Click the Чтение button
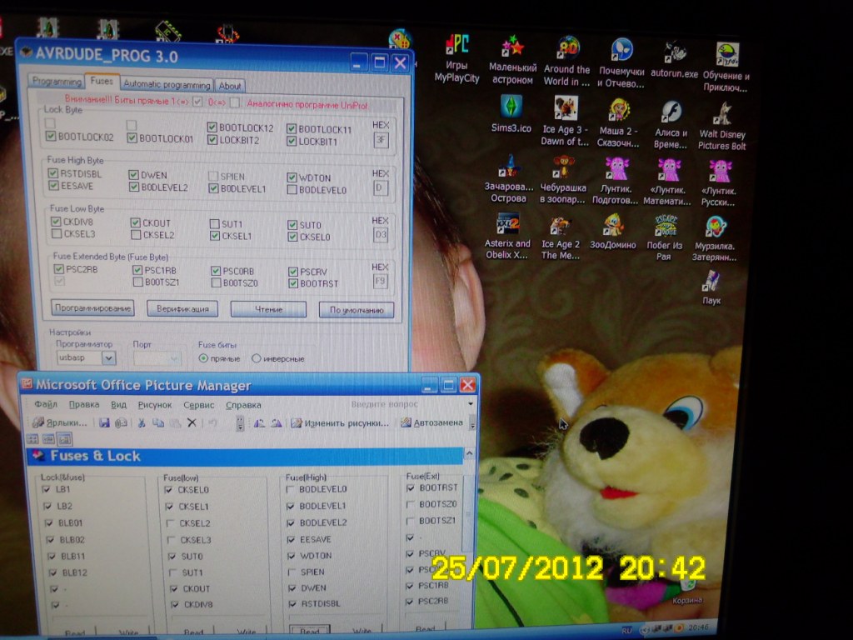Image resolution: width=853 pixels, height=640 pixels. click(x=268, y=309)
